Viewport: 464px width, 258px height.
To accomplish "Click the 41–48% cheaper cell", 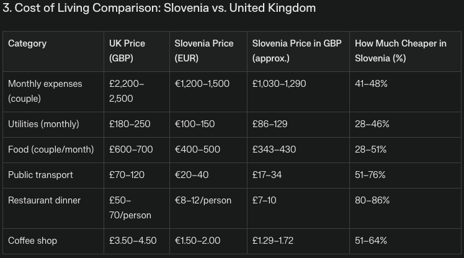I will tap(371, 83).
